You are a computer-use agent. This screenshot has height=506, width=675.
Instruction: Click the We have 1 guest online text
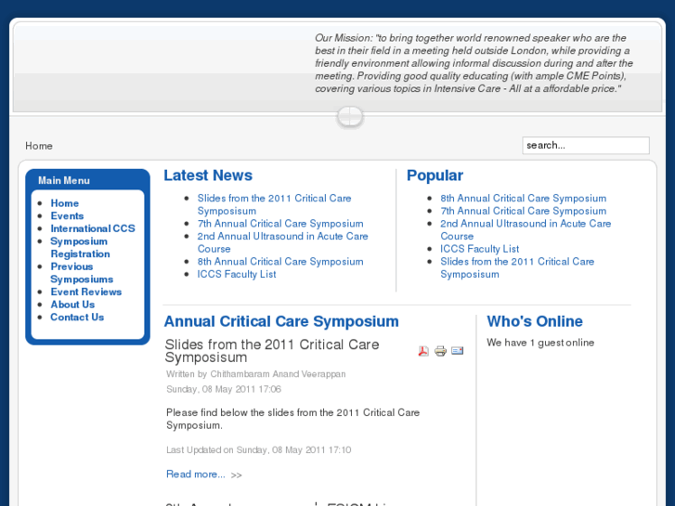click(540, 343)
